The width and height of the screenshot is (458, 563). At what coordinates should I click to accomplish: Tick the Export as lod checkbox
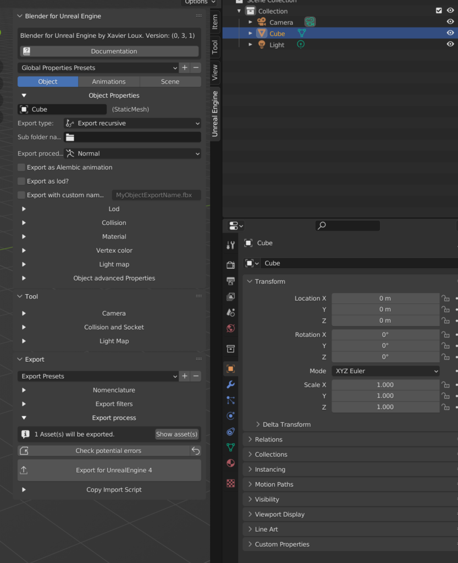[21, 181]
